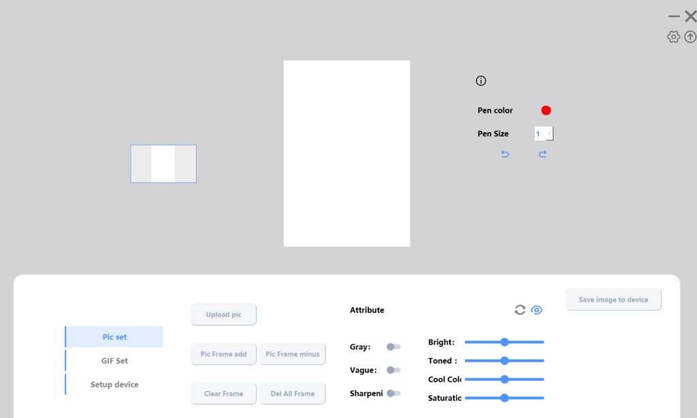Expand the Pen Size dropdown
This screenshot has height=418, width=697.
[549, 134]
